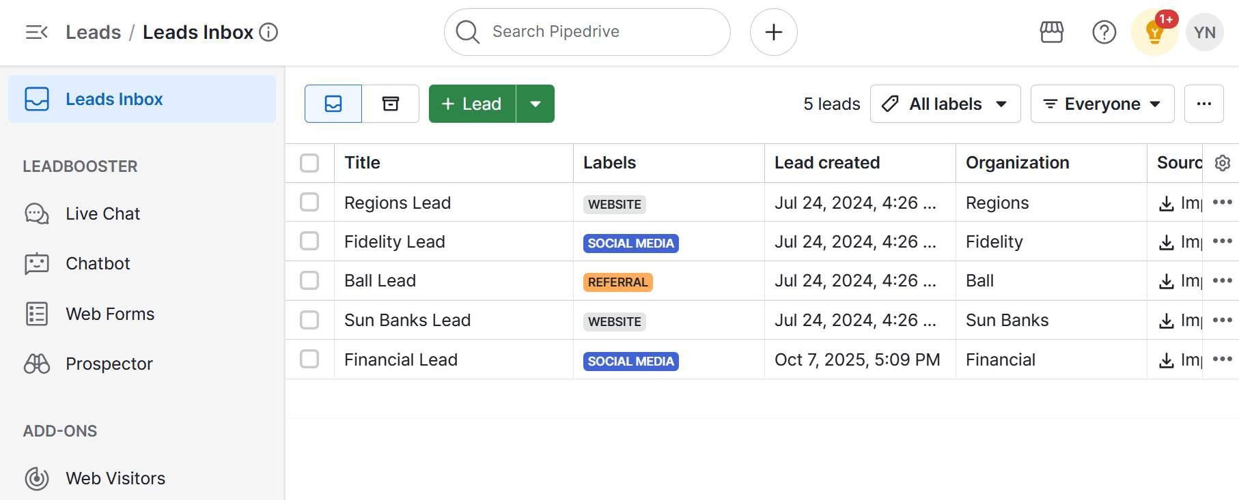
Task: Open the Financial Lead title
Action: click(x=401, y=359)
